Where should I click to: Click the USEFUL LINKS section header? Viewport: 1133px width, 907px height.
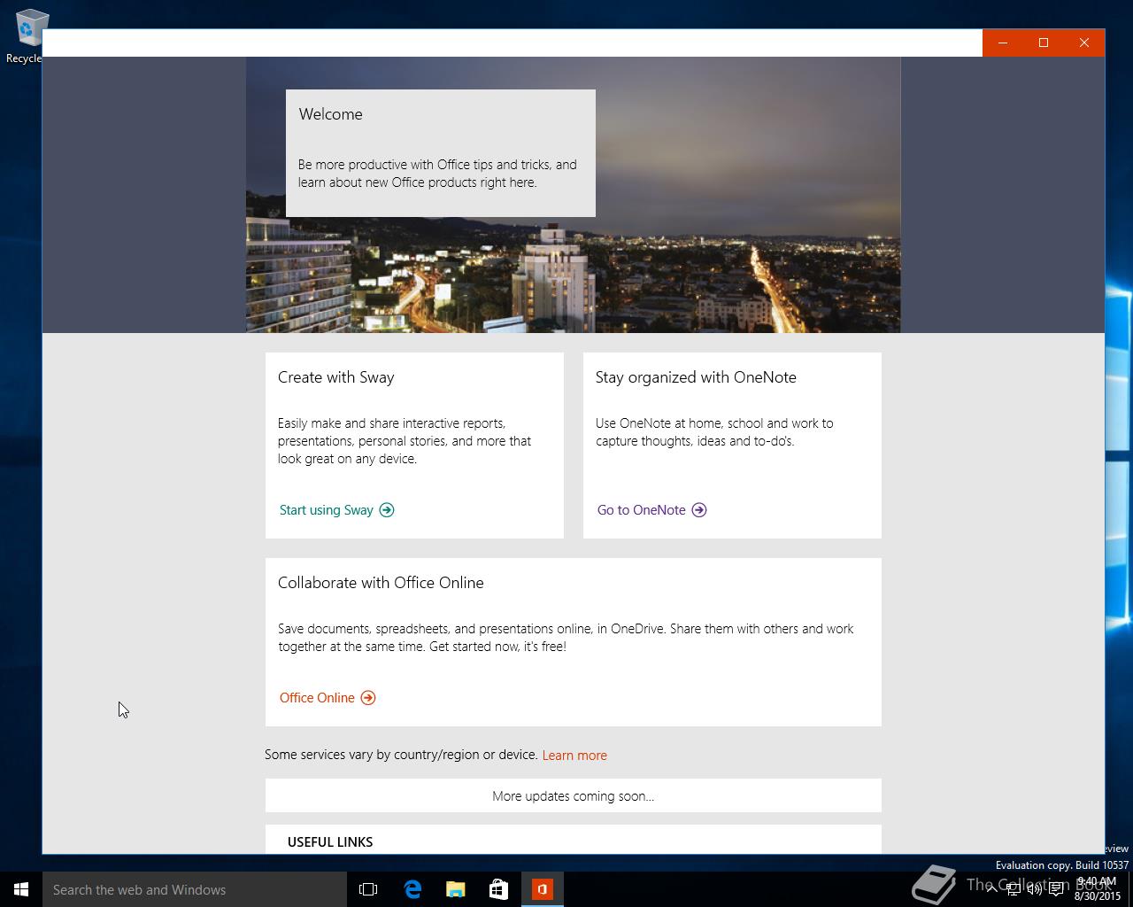coord(330,842)
